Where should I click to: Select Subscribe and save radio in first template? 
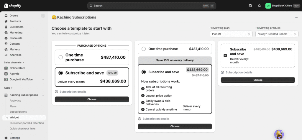tap(61, 73)
